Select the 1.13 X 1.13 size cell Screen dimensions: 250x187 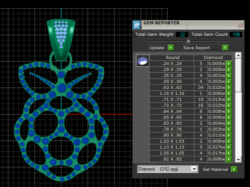[172, 147]
